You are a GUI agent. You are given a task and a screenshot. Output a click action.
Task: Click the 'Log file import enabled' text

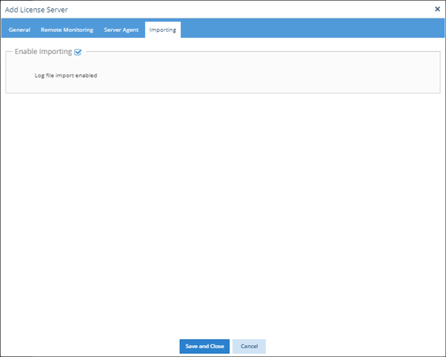tap(66, 76)
